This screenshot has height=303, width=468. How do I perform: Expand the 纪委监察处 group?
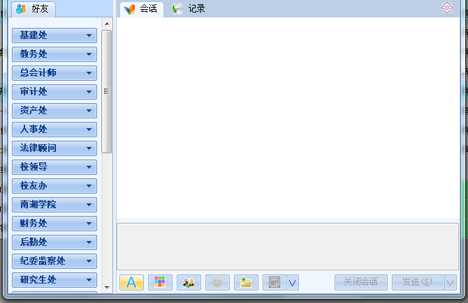click(x=54, y=261)
